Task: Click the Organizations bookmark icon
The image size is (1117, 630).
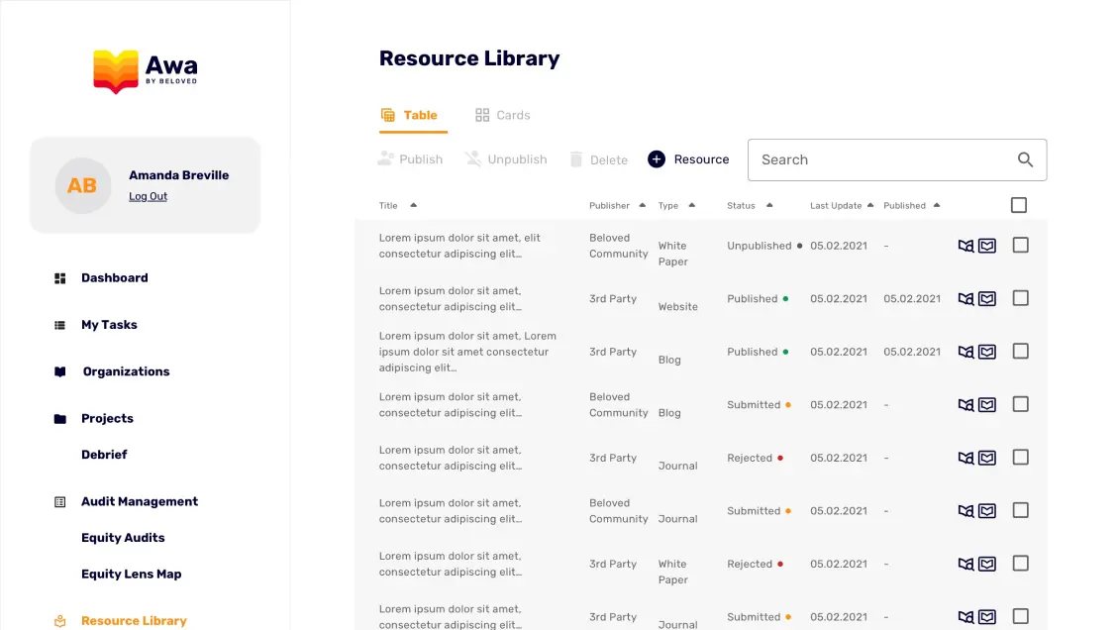Action: click(x=59, y=370)
